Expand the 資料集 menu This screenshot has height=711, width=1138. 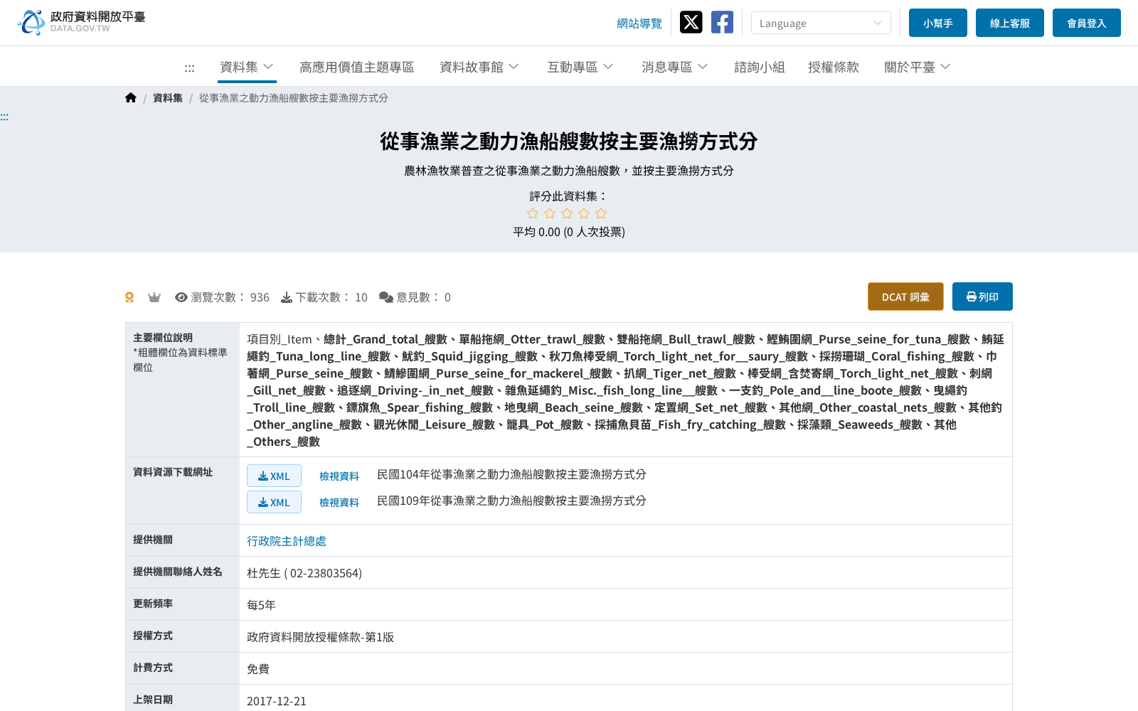pos(247,67)
